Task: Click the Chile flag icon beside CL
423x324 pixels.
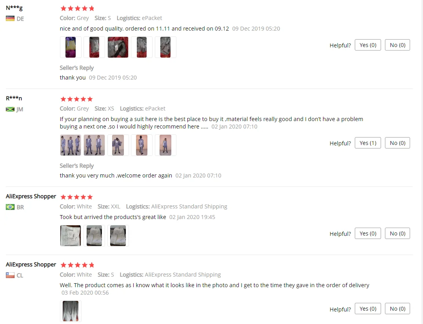Action: tap(10, 275)
